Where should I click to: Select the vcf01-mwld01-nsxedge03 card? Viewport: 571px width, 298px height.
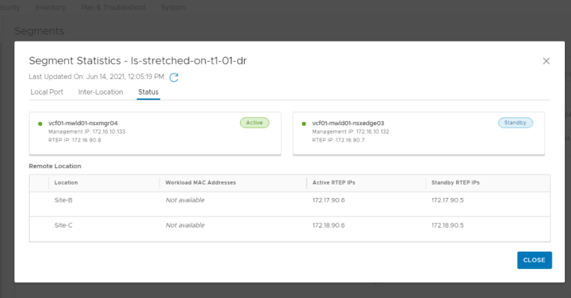(x=418, y=133)
